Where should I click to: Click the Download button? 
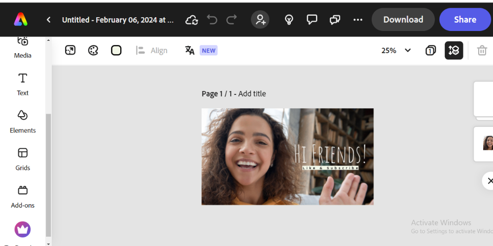click(403, 20)
